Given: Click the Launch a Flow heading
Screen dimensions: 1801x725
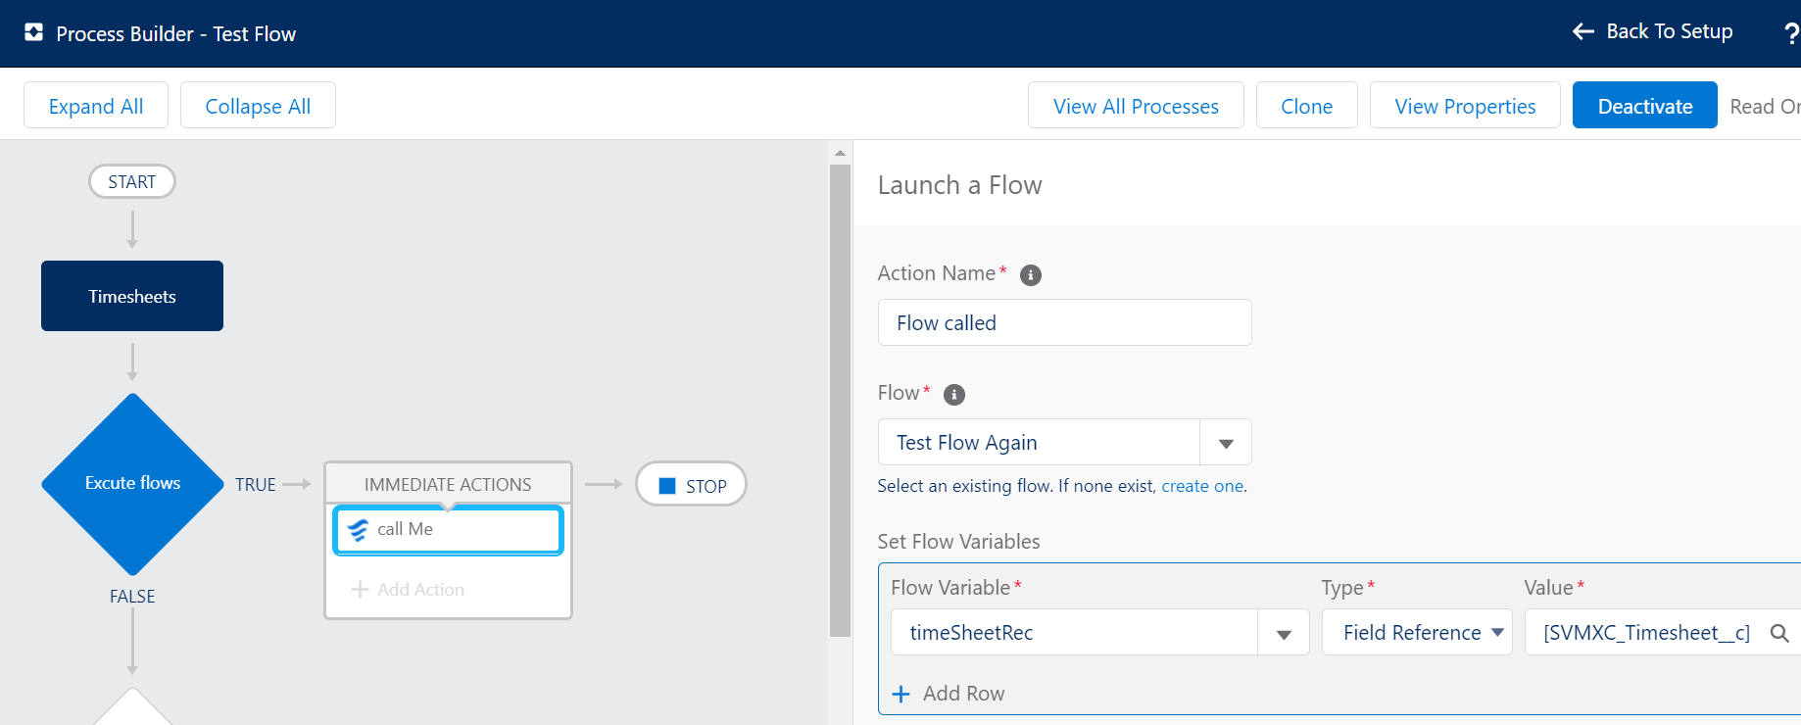Looking at the screenshot, I should pos(959,185).
